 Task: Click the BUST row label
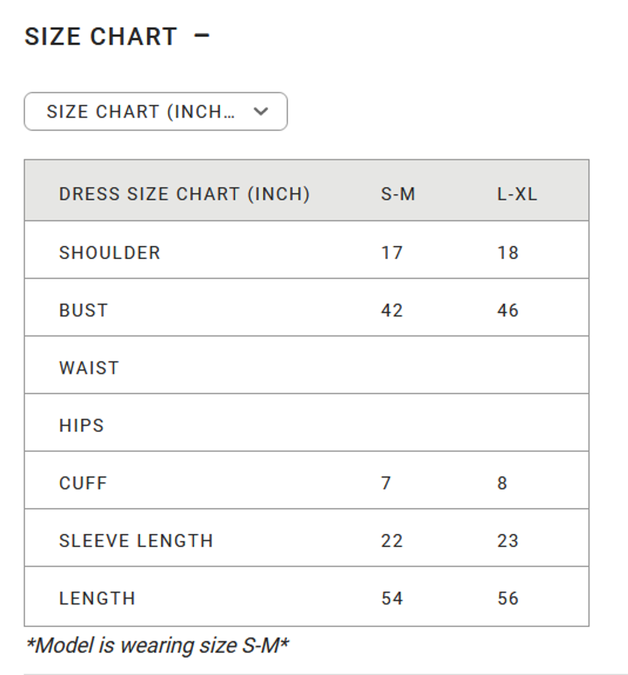83,310
